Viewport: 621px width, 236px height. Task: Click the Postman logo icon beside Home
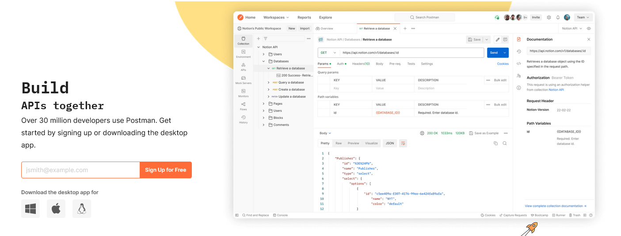[x=240, y=17]
